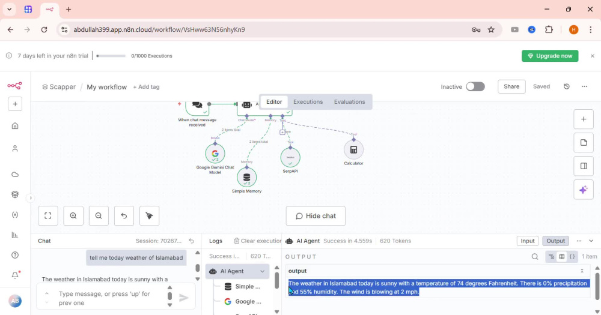Screen dimensions: 601x315
Task: Open the variables (x) sidebar icon
Action: [15, 215]
